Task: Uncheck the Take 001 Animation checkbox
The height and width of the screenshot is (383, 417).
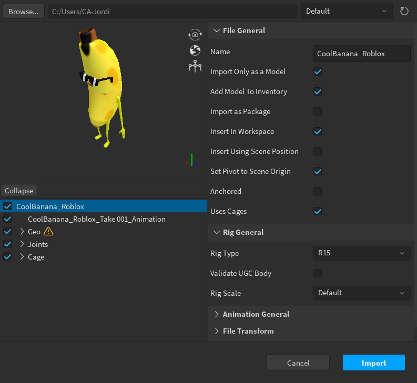Action: [x=7, y=219]
